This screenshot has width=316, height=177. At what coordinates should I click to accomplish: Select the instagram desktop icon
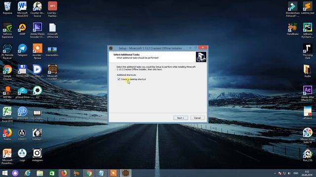(38, 155)
